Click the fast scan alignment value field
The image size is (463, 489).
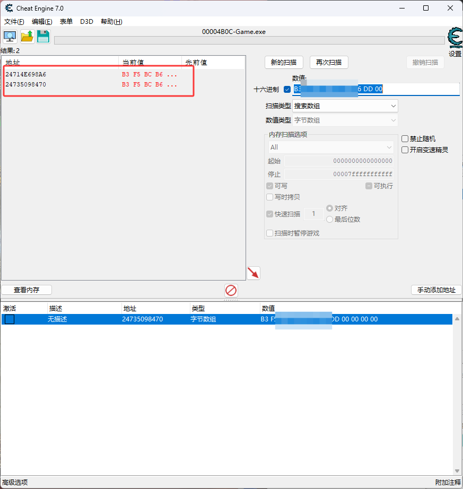pyautogui.click(x=313, y=214)
